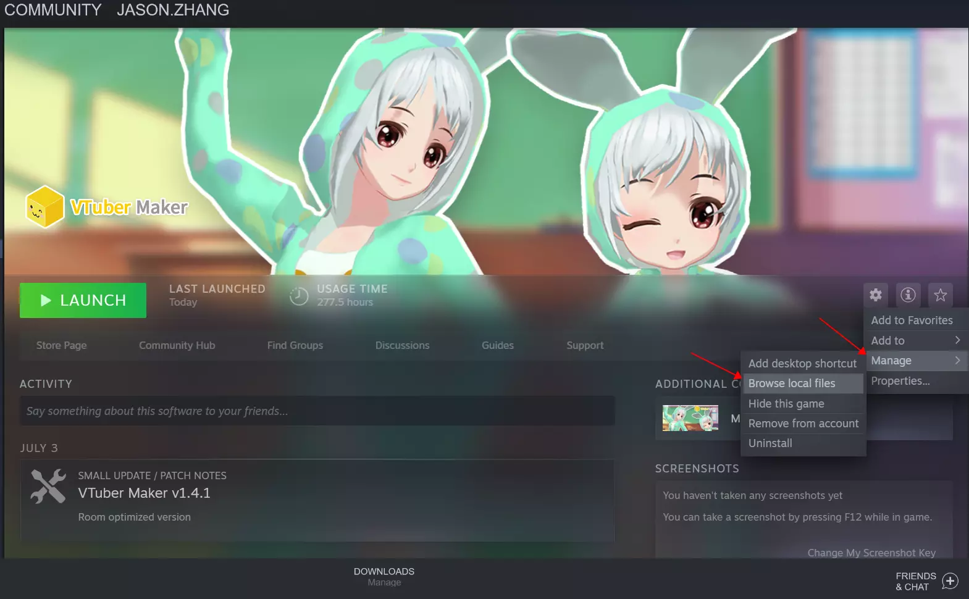The width and height of the screenshot is (969, 599).
Task: Select Add to Favorites menu entry
Action: point(916,320)
